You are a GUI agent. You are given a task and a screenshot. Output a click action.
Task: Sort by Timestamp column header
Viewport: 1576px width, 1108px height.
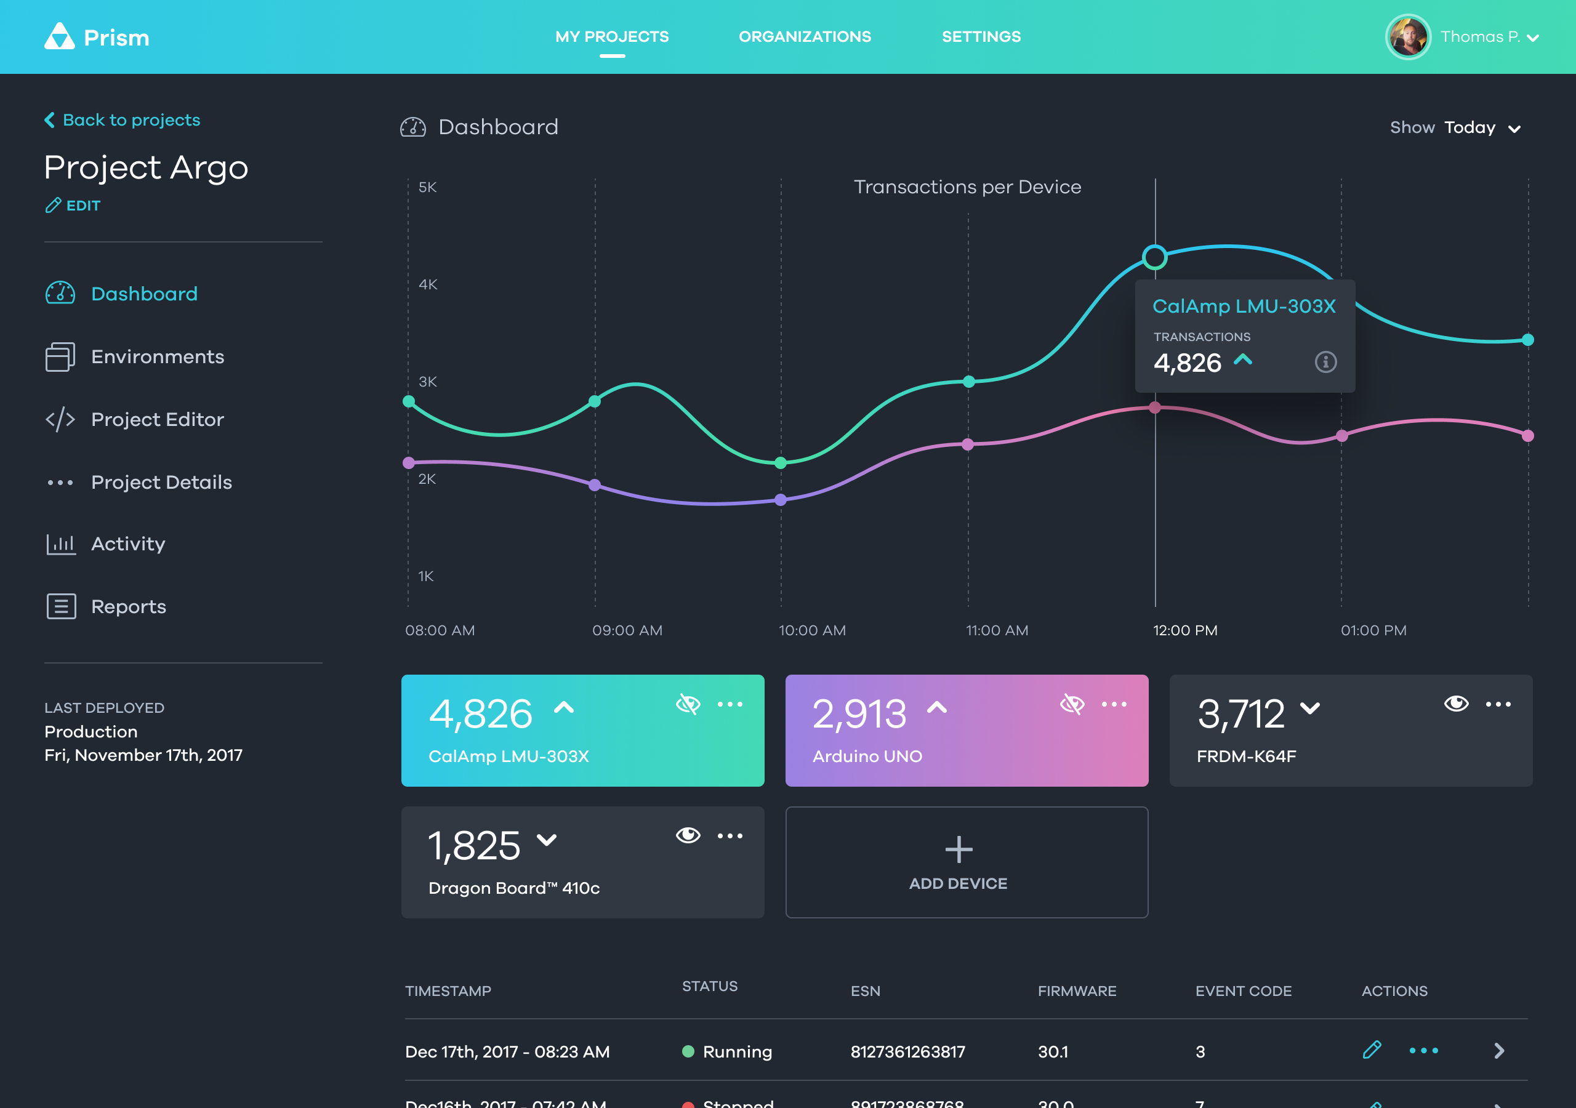click(x=448, y=990)
